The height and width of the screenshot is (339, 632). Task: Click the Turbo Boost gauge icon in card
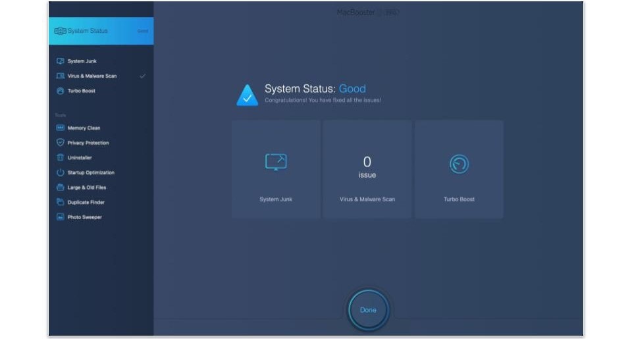(x=459, y=164)
